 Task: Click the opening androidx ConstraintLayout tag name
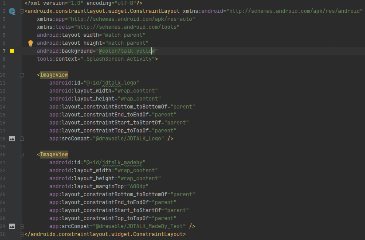pyautogui.click(x=104, y=11)
